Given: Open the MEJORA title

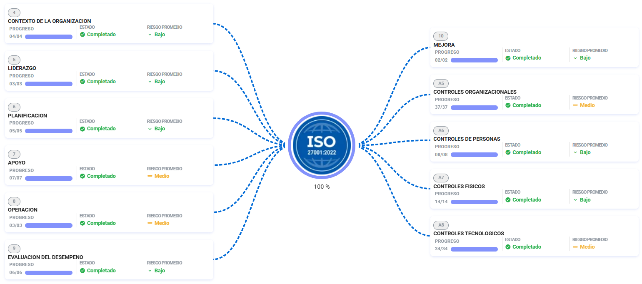Looking at the screenshot, I should 444,45.
